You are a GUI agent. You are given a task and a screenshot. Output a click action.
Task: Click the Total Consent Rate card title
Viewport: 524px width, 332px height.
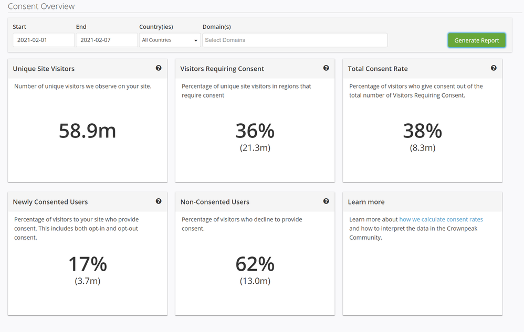tap(378, 69)
